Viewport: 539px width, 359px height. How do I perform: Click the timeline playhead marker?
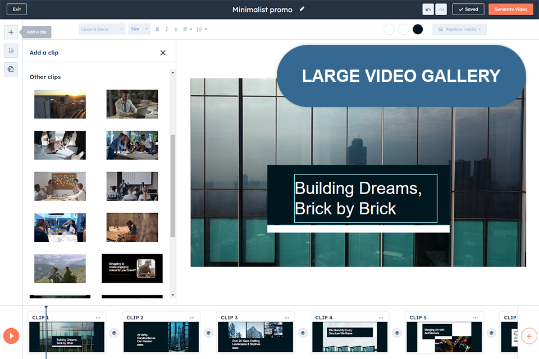(46, 307)
